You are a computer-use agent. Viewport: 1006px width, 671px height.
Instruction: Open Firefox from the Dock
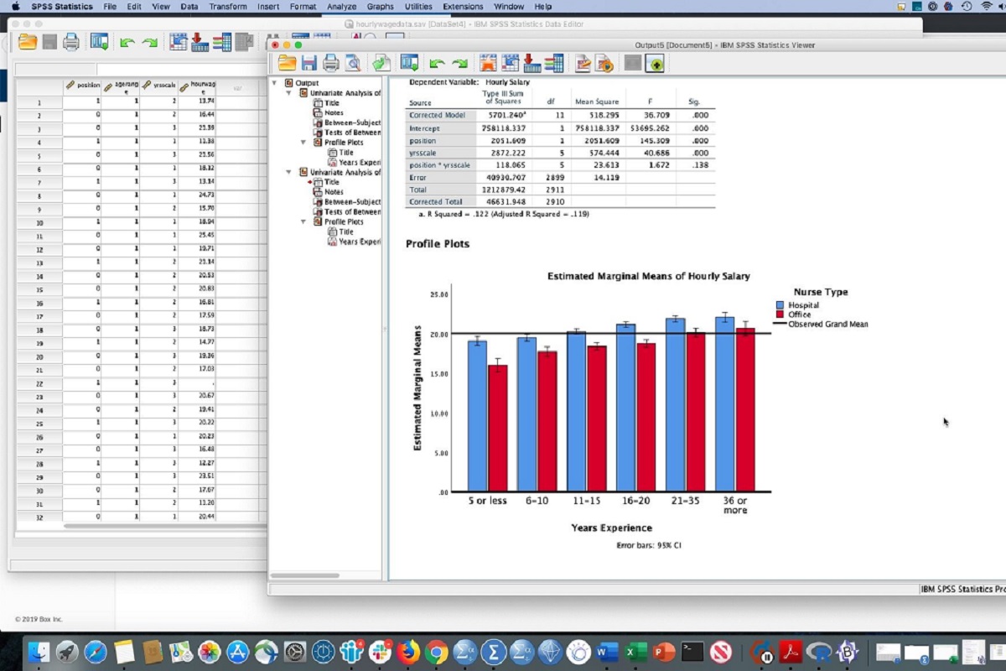[x=409, y=651]
